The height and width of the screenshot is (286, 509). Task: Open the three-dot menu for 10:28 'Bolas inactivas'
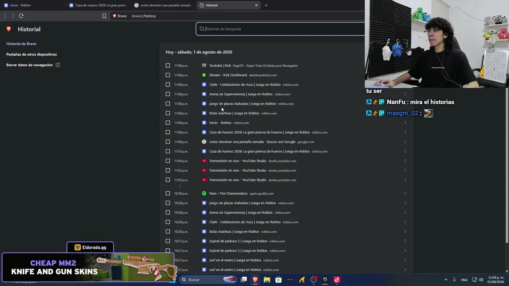click(x=405, y=232)
